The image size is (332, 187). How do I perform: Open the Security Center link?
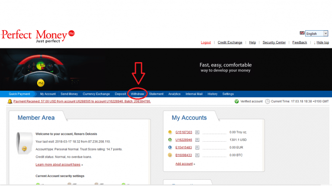274,42
